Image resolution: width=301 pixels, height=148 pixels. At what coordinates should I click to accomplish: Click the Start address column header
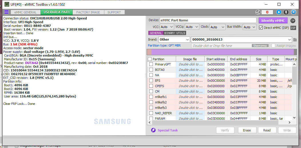[x=216, y=59]
